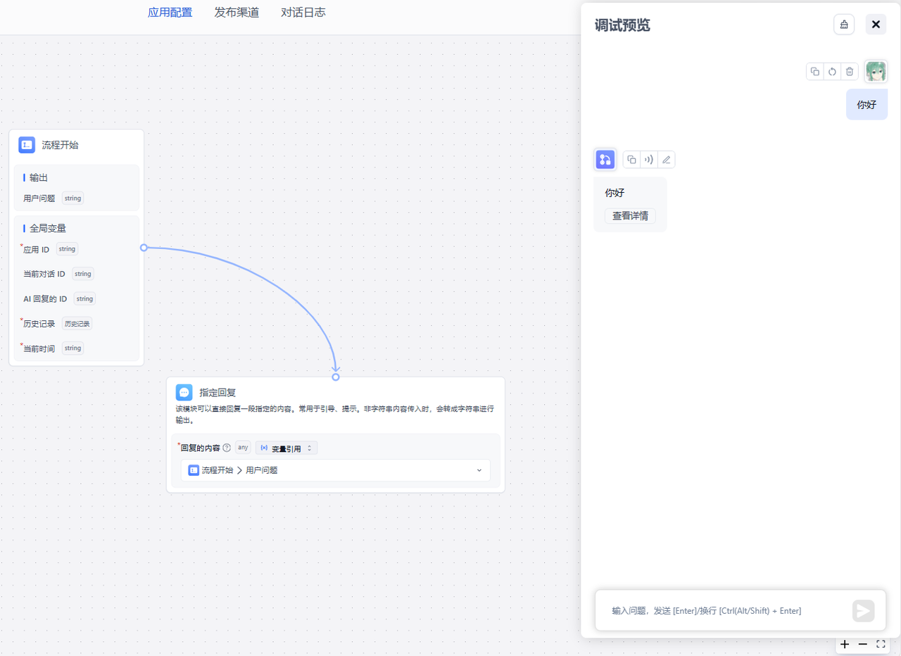Zoom in the canvas with plus icon
This screenshot has height=656, width=901.
[845, 644]
